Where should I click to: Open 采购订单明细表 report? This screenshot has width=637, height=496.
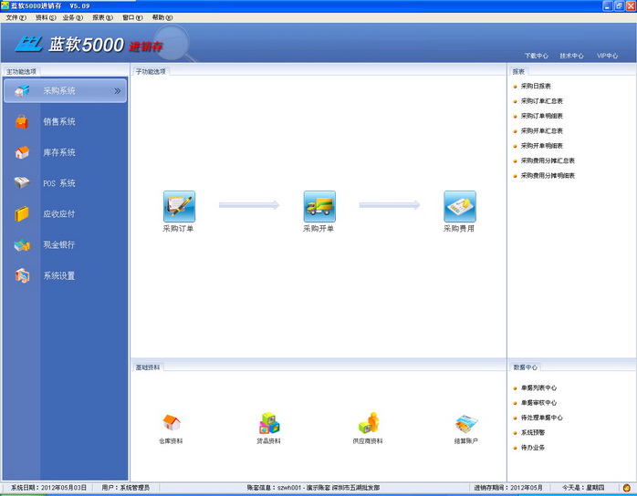(542, 116)
